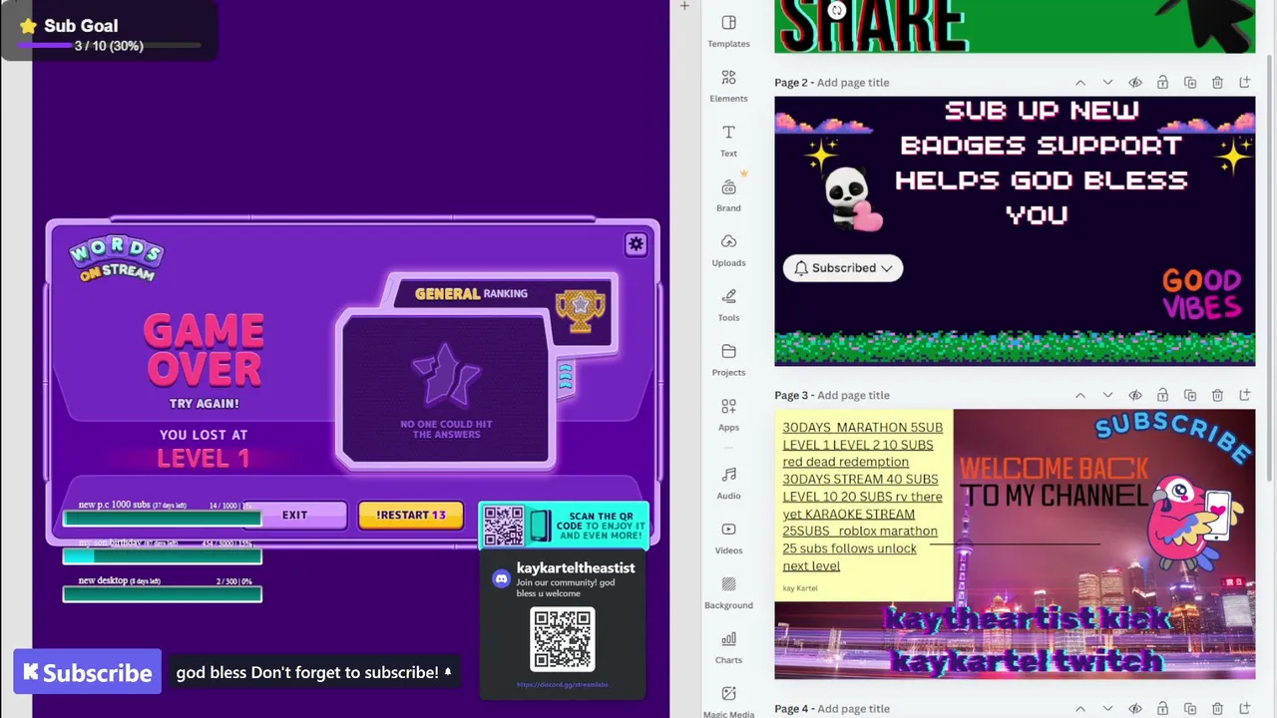
Task: Hide Page 4 with the eye toggle
Action: [x=1135, y=709]
